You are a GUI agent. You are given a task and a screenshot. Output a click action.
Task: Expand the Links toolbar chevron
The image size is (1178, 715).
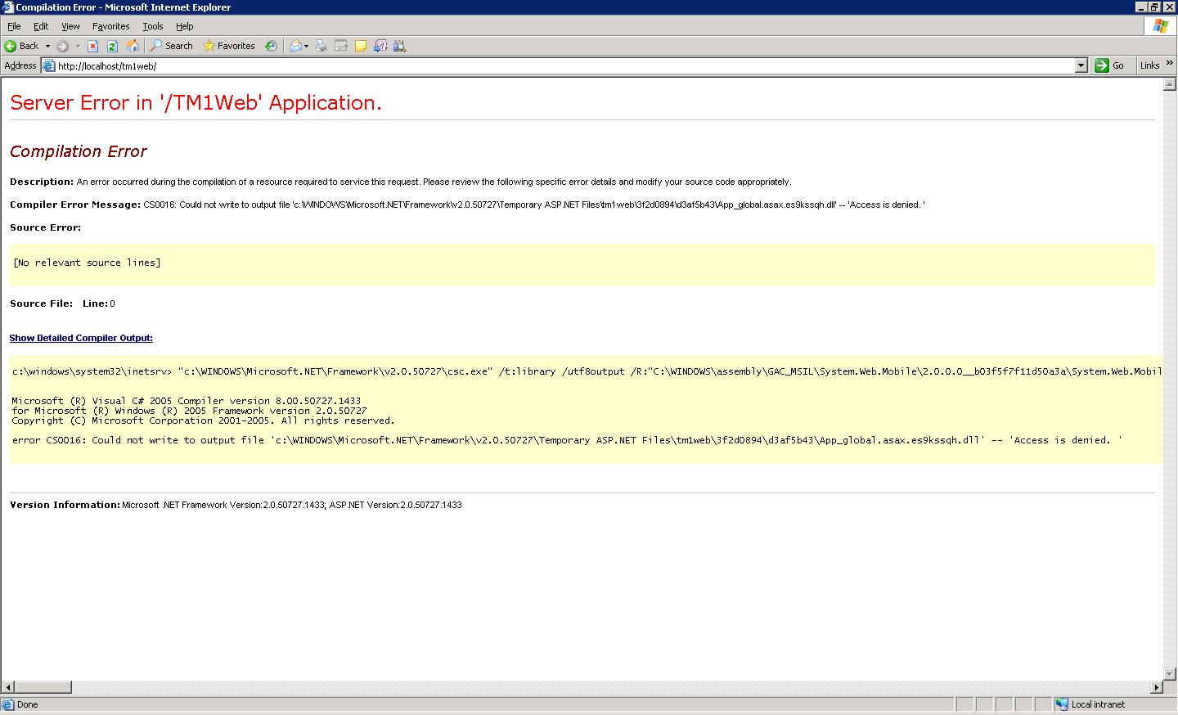point(1170,63)
